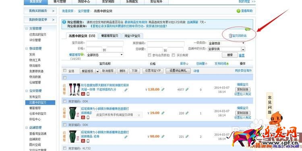Open the 卖家地图 top navigation tab

coord(108,2)
